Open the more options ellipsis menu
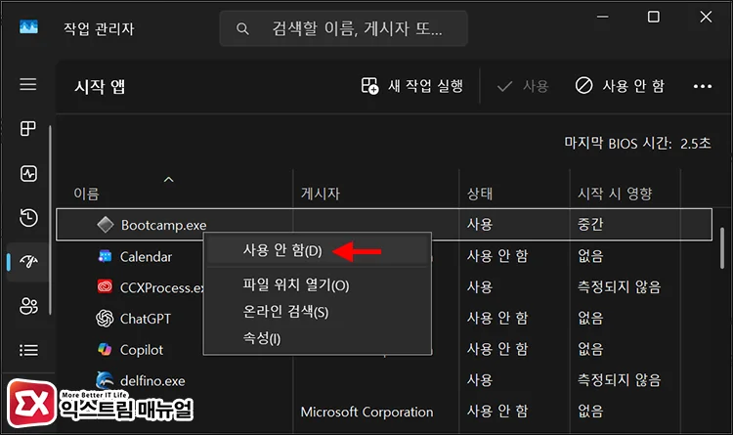733x435 pixels. 703,86
